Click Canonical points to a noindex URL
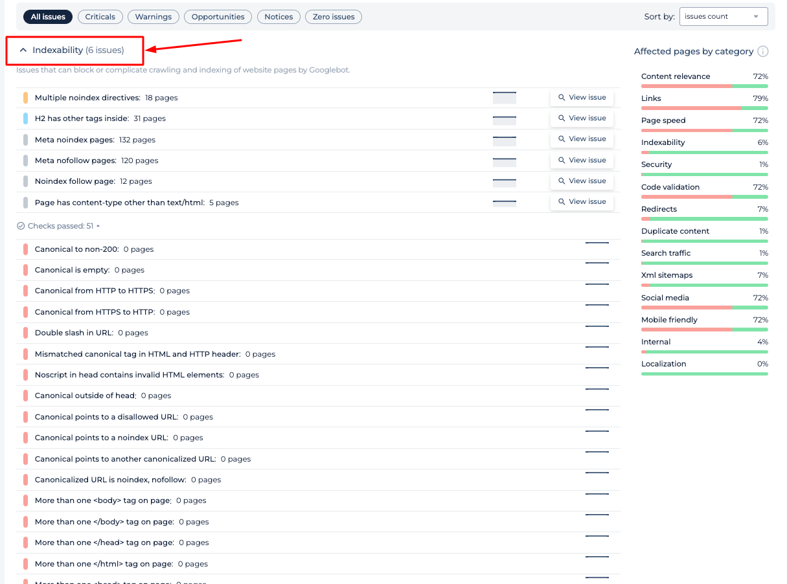The height and width of the screenshot is (584, 787). tap(318, 438)
